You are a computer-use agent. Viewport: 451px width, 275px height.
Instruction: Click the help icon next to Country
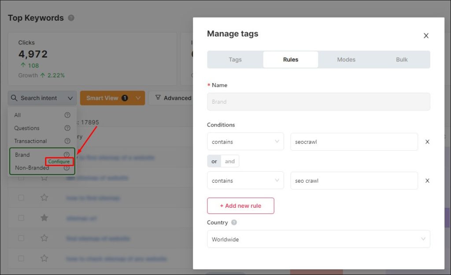tap(234, 222)
